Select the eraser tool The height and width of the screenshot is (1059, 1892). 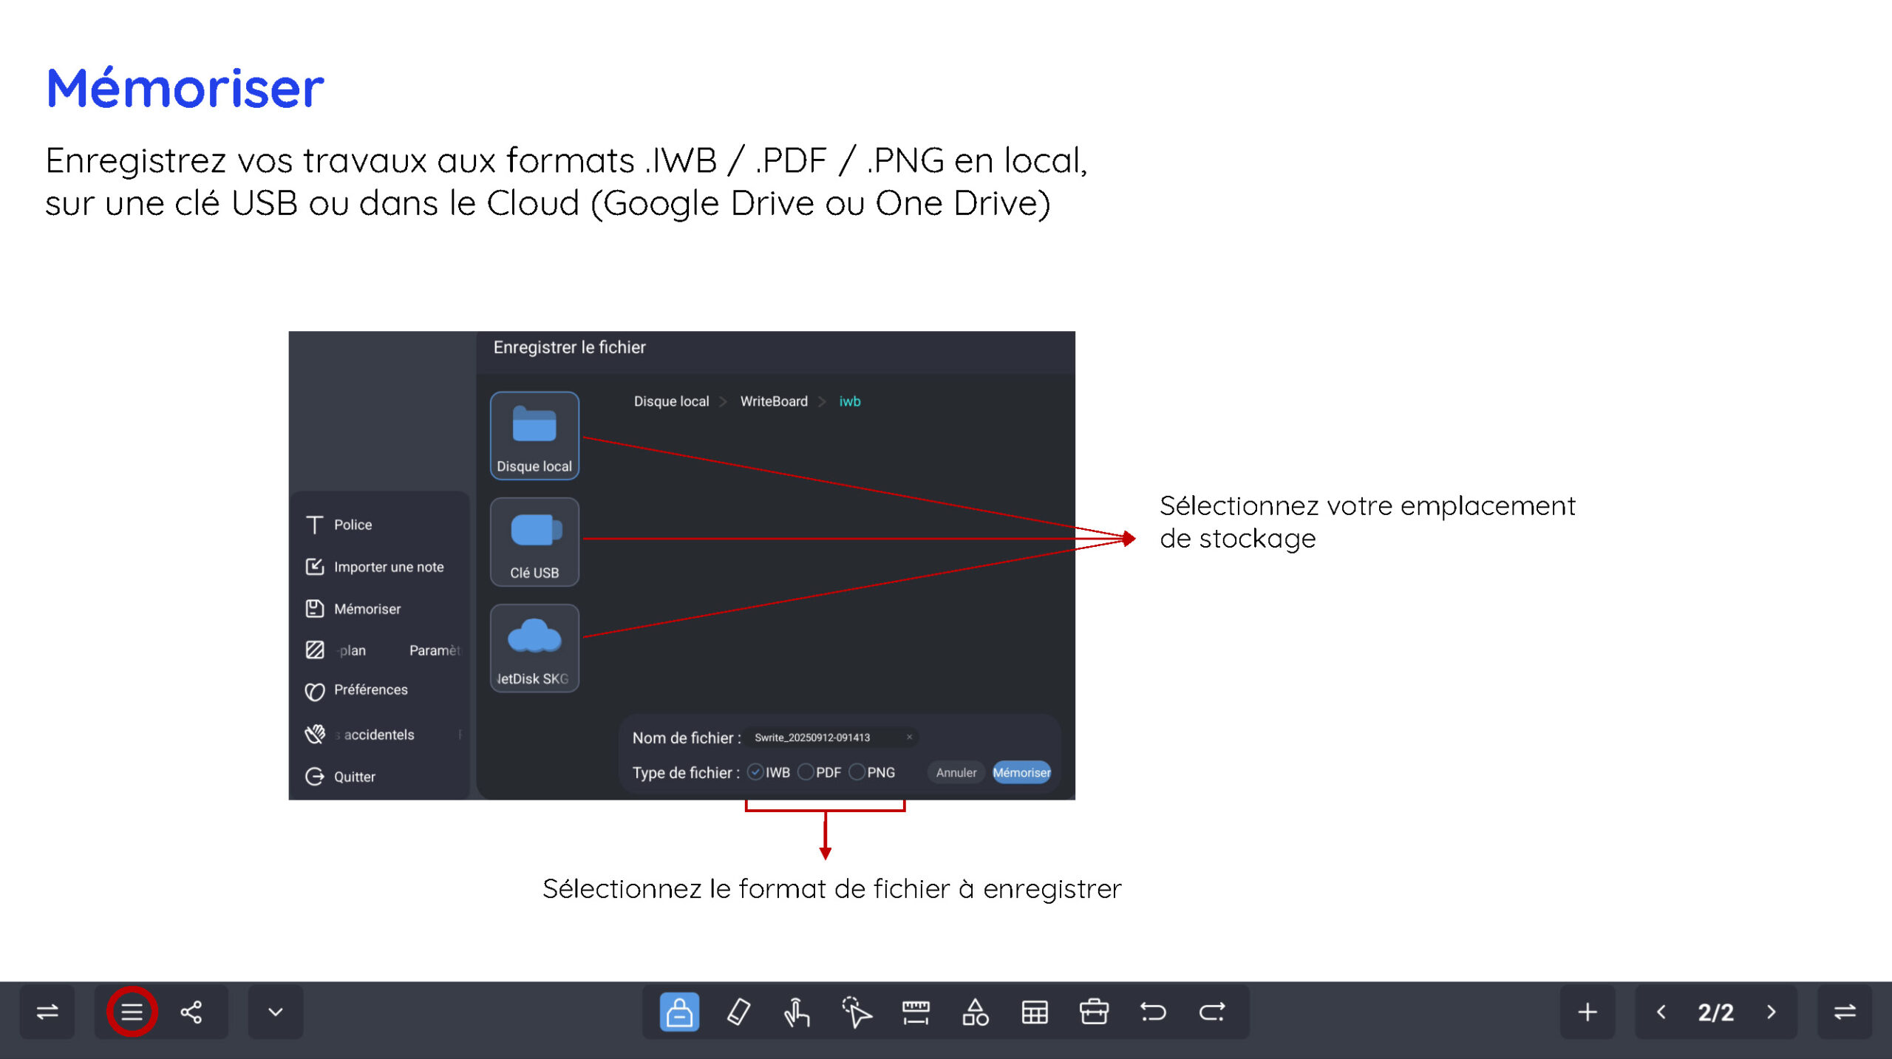pyautogui.click(x=738, y=1012)
